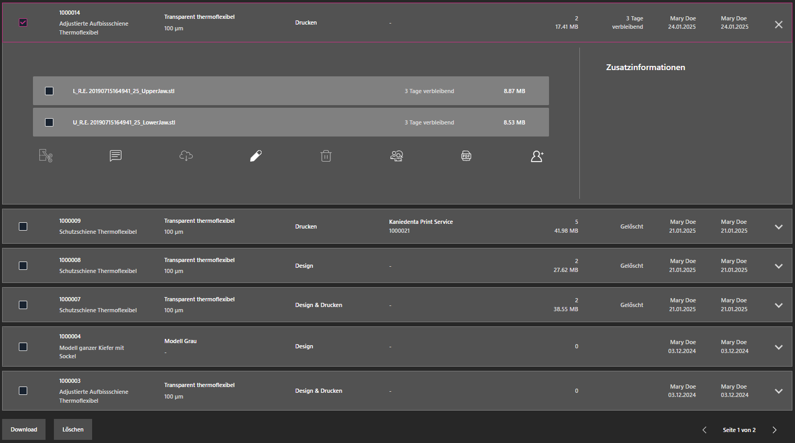
Task: Click Design & Drucken in order 1000003
Action: point(319,391)
